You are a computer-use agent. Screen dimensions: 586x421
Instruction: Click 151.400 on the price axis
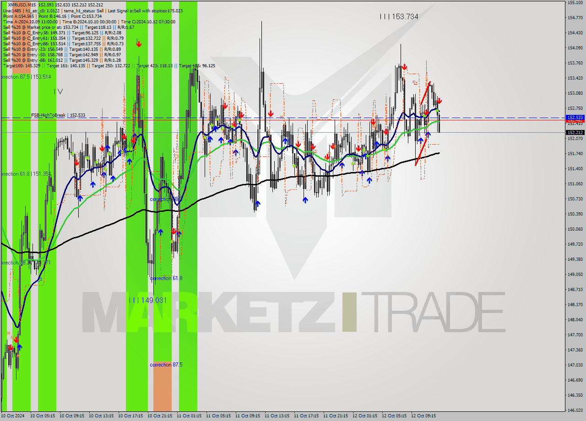575,168
